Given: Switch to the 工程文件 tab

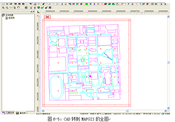Looking at the screenshot, I should coord(8,113).
